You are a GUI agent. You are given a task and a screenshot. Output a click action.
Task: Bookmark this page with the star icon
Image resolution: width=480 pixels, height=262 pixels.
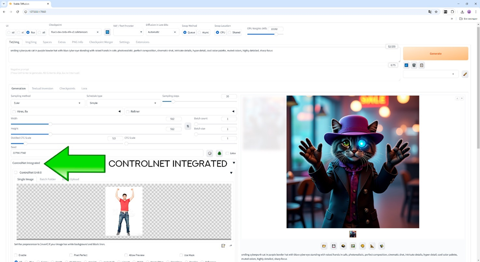436,11
